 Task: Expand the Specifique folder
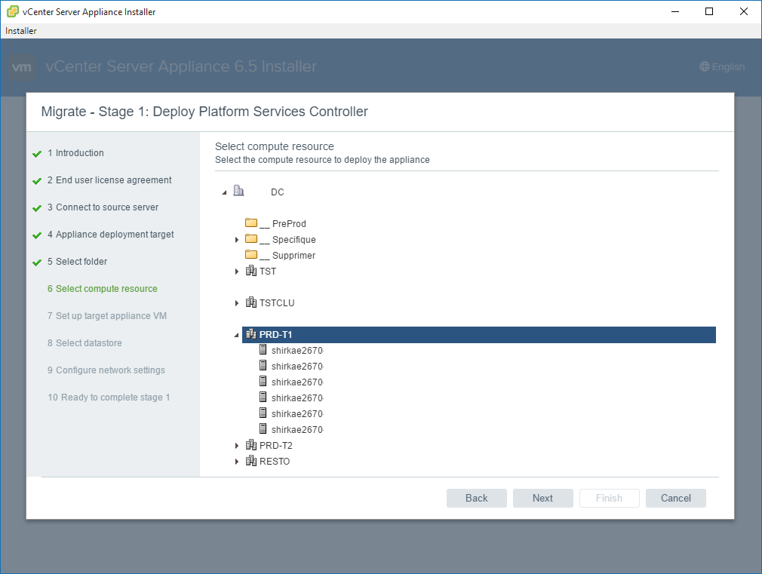click(x=237, y=240)
